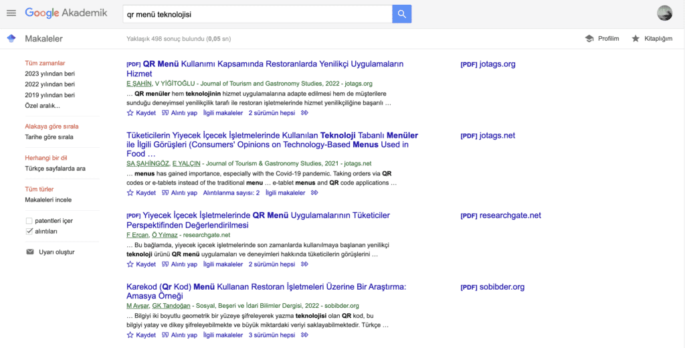The height and width of the screenshot is (348, 685).
Task: Open İlgili makaleler for Karekod result
Action: point(223,335)
